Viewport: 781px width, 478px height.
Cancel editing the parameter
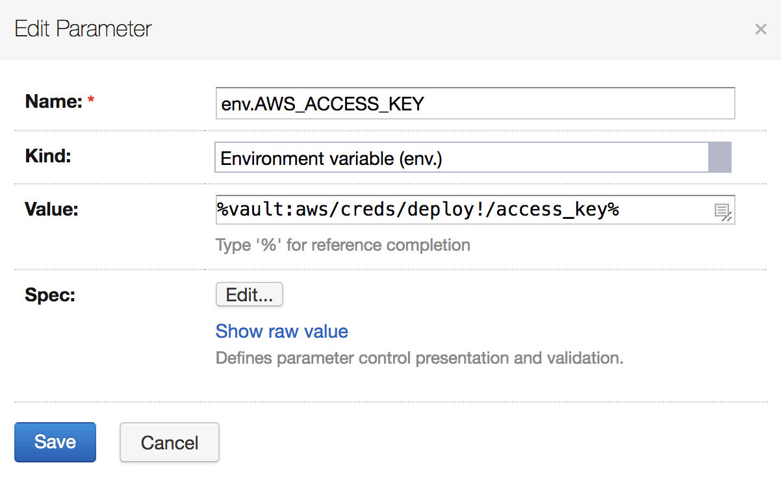click(170, 443)
